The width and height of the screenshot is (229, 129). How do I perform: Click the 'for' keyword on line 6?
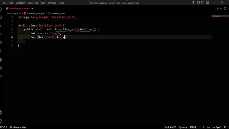coord(33,37)
